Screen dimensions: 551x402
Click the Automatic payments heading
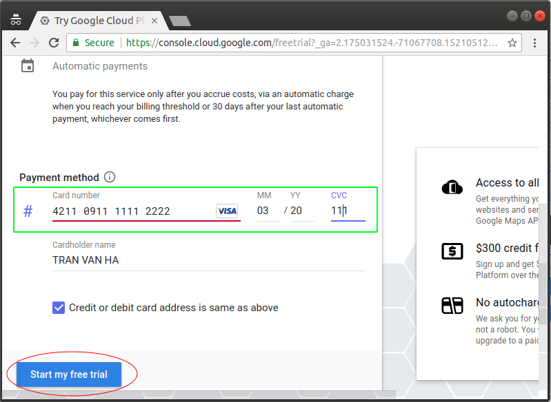(100, 66)
